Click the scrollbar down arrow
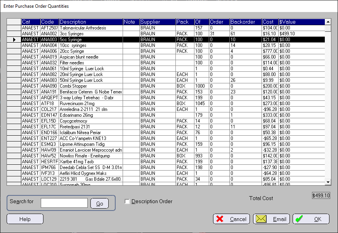Screen dimensions: 338x233 (x=328, y=182)
